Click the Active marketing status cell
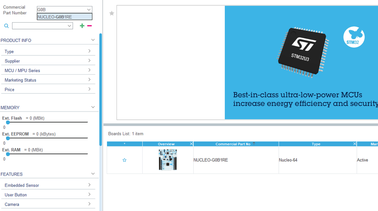Screen dimensions: 378x211 click(x=367, y=160)
